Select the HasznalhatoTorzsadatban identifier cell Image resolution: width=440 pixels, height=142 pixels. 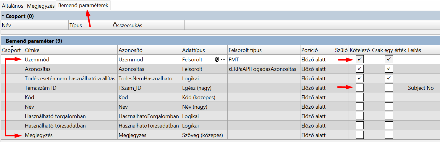tap(149, 125)
